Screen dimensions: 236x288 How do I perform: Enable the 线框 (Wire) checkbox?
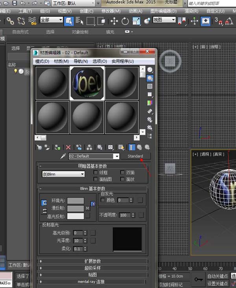[x=96, y=173]
